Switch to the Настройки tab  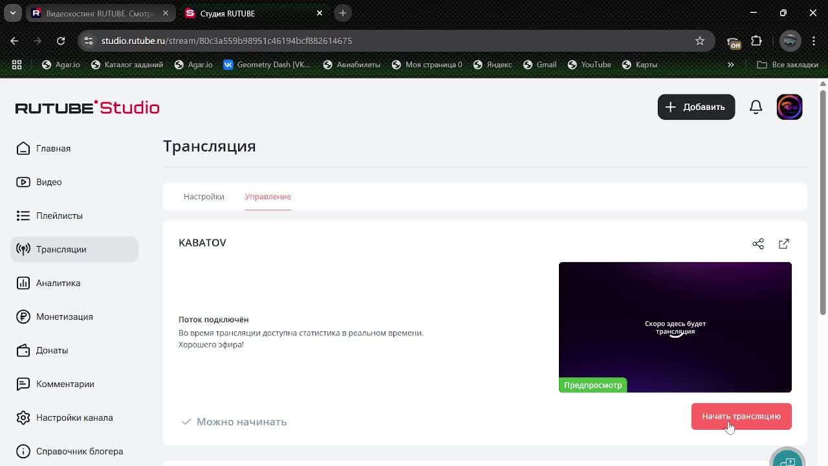tap(204, 196)
